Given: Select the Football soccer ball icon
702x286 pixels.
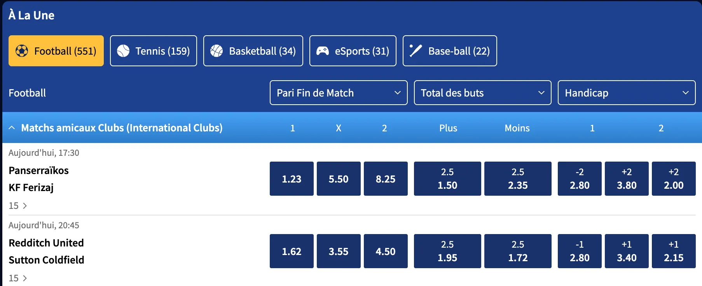Looking at the screenshot, I should coord(22,51).
